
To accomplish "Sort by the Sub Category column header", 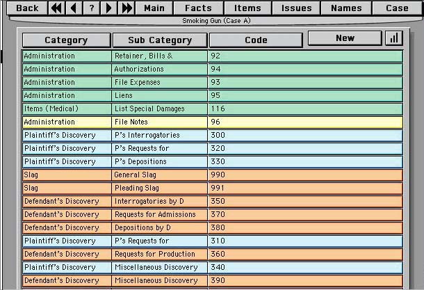I will click(x=160, y=40).
